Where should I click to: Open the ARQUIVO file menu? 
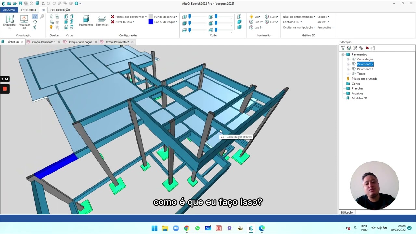tap(9, 10)
